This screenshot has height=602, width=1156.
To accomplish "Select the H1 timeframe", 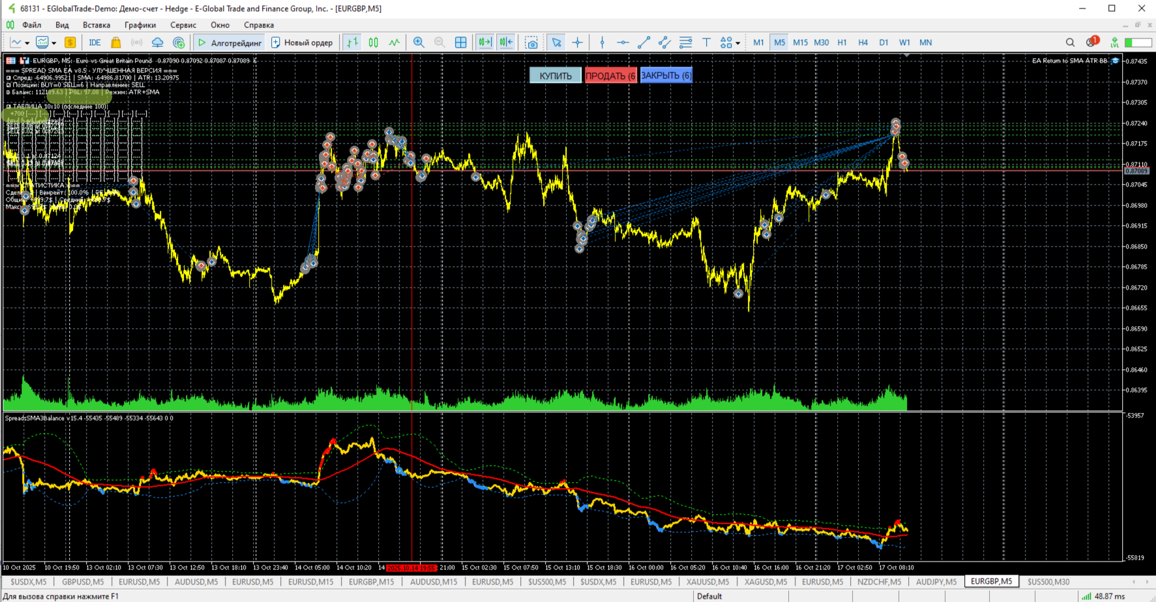I will click(x=842, y=42).
